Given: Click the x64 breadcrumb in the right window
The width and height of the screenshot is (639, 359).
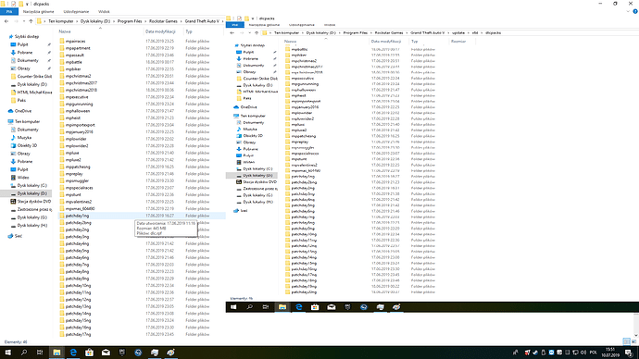Looking at the screenshot, I should [x=475, y=32].
